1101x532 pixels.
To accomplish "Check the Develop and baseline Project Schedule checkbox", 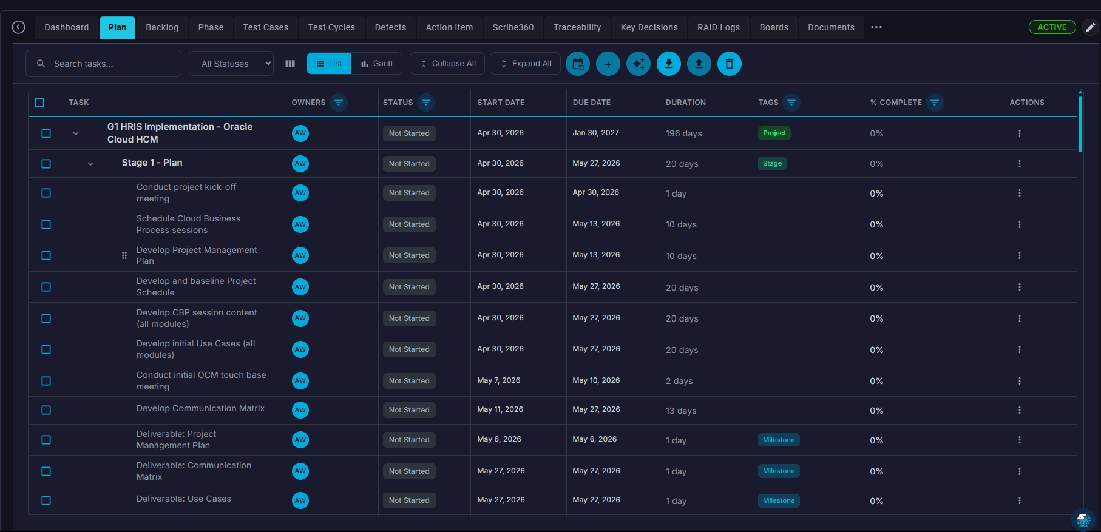I will (x=46, y=287).
